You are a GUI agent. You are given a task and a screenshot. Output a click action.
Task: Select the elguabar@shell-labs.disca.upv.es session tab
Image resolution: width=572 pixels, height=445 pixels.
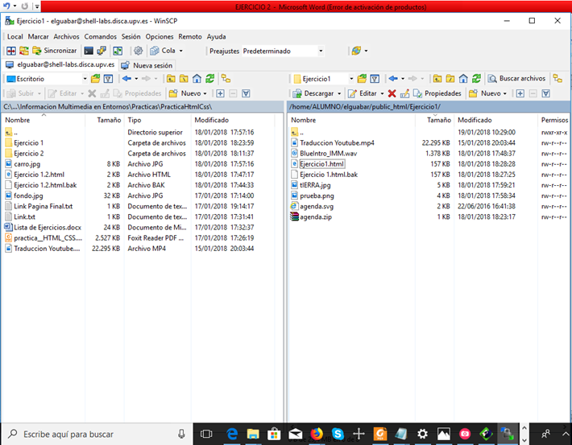60,65
